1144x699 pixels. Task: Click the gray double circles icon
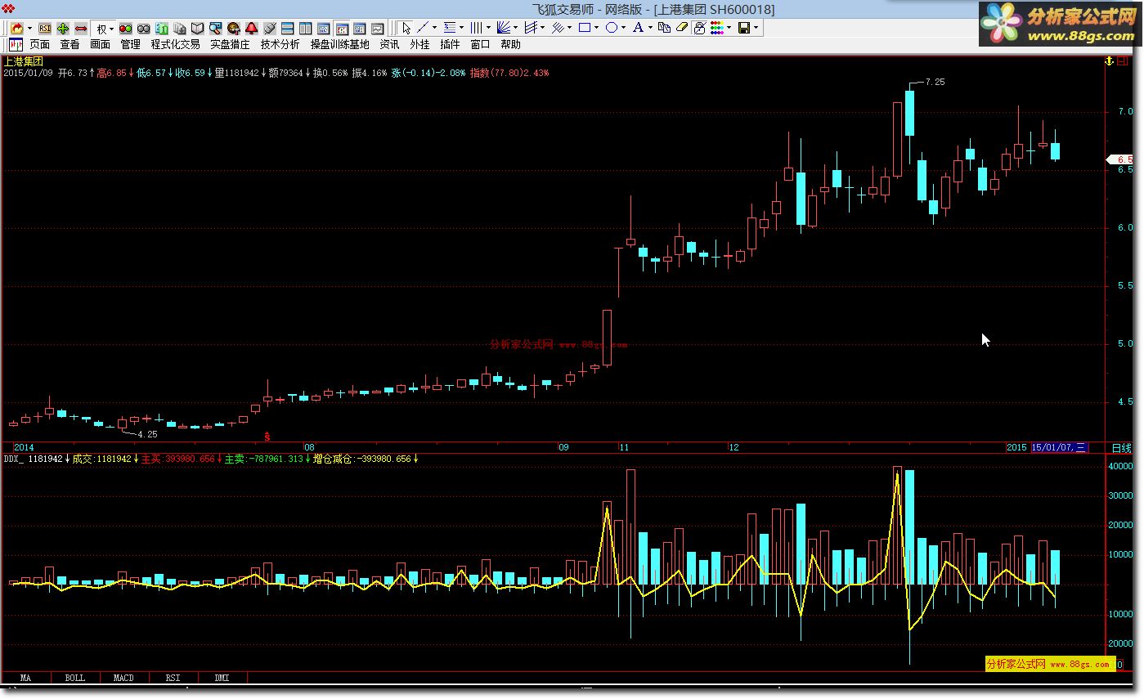[x=143, y=28]
